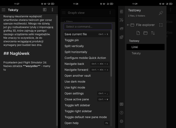The image size is (176, 128).
Task: Change sort order in file explorer
Action: [153, 33]
